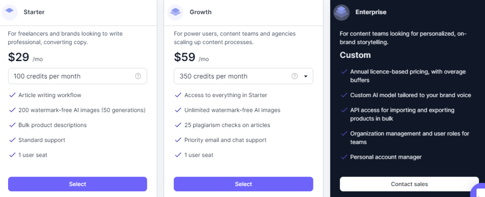The image size is (485, 197).
Task: Click the checkmark beside Unlimited watermark-free AI images
Action: tap(178, 110)
